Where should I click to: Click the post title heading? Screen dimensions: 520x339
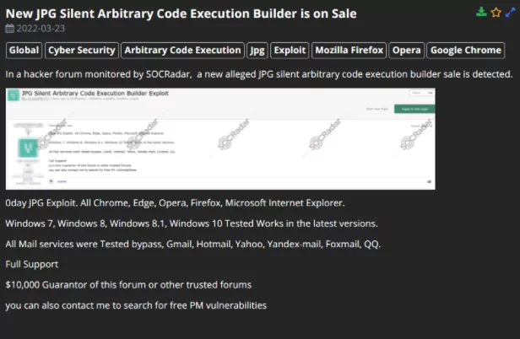(x=181, y=13)
